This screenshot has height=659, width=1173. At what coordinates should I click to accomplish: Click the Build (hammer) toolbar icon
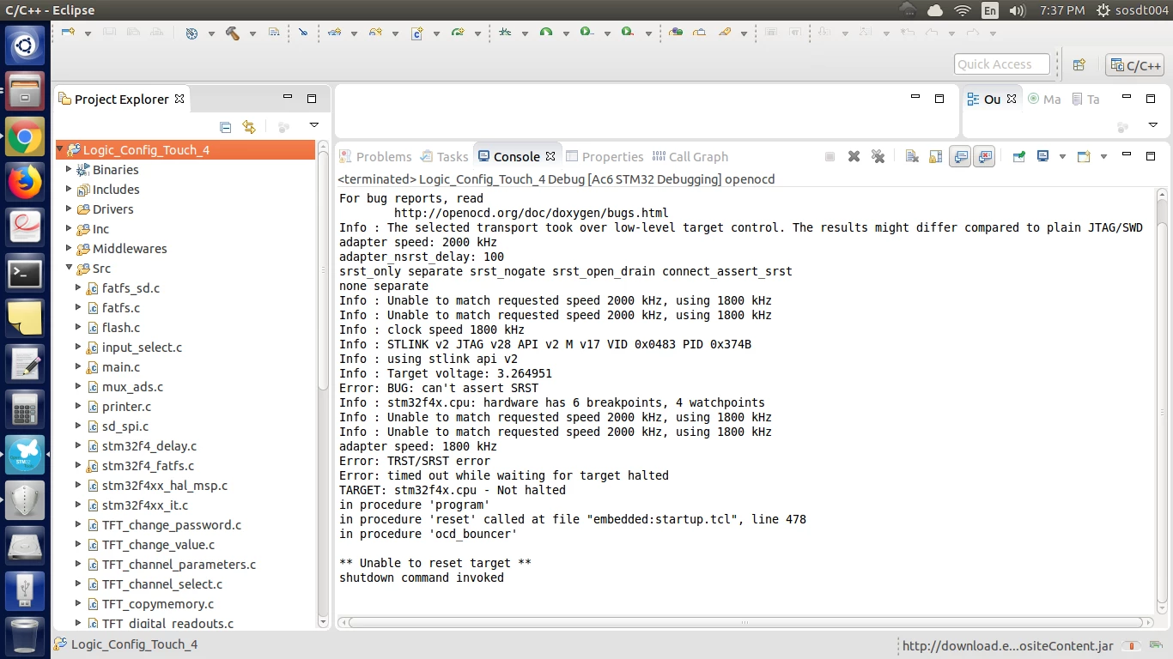[x=232, y=33]
